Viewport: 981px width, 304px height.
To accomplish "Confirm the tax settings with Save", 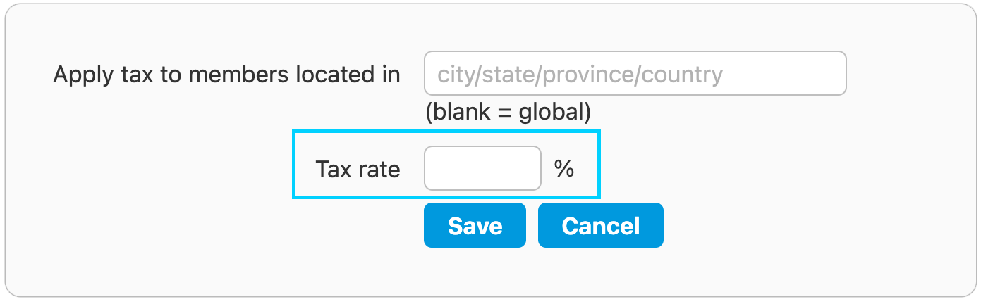I will pyautogui.click(x=475, y=225).
